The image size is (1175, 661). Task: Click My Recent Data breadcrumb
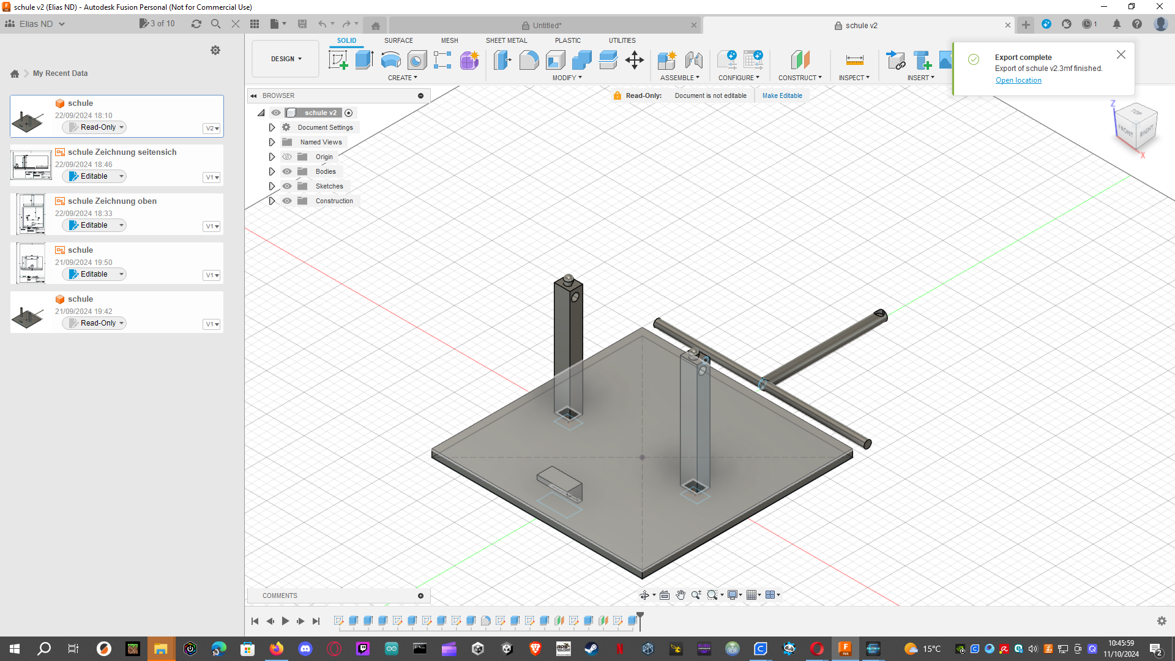[x=60, y=73]
